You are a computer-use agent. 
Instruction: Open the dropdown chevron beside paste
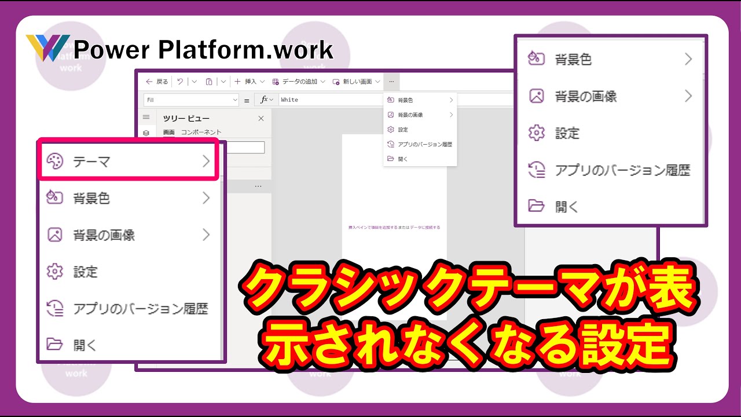(x=223, y=82)
